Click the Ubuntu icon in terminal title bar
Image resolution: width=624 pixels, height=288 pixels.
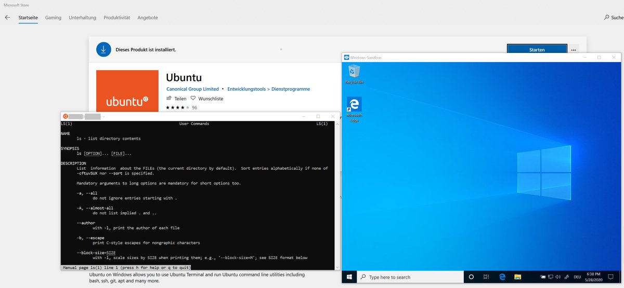[65, 116]
